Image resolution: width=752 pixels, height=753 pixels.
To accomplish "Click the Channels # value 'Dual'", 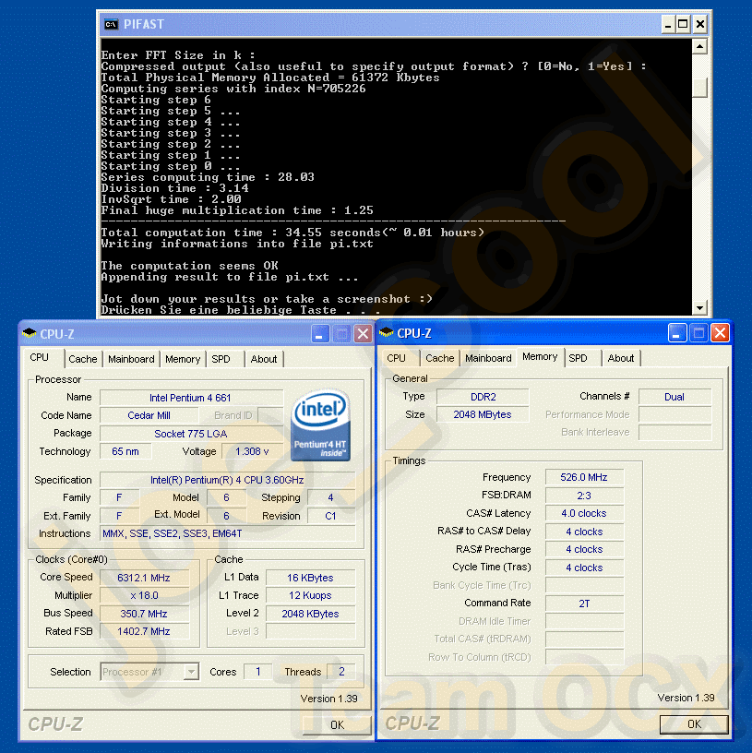I will tap(674, 397).
